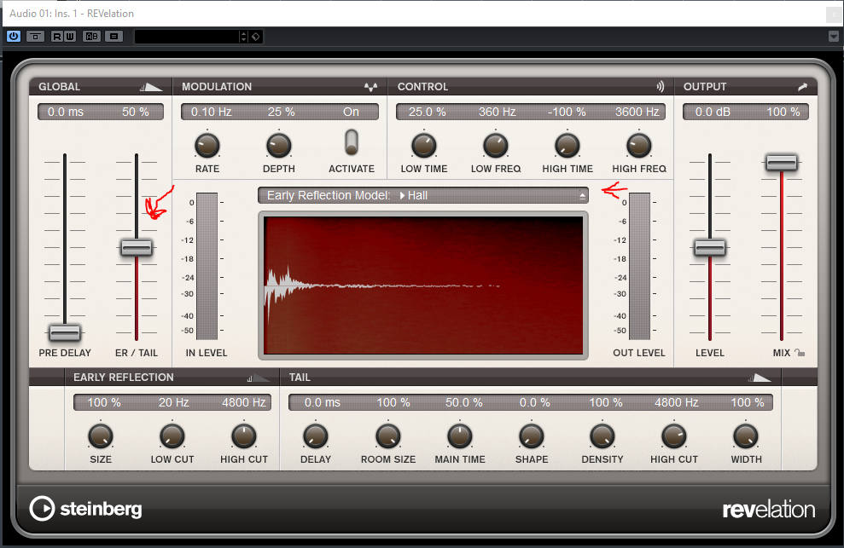This screenshot has width=844, height=548.
Task: Click the high freq value 3600 Hz
Action: click(637, 112)
